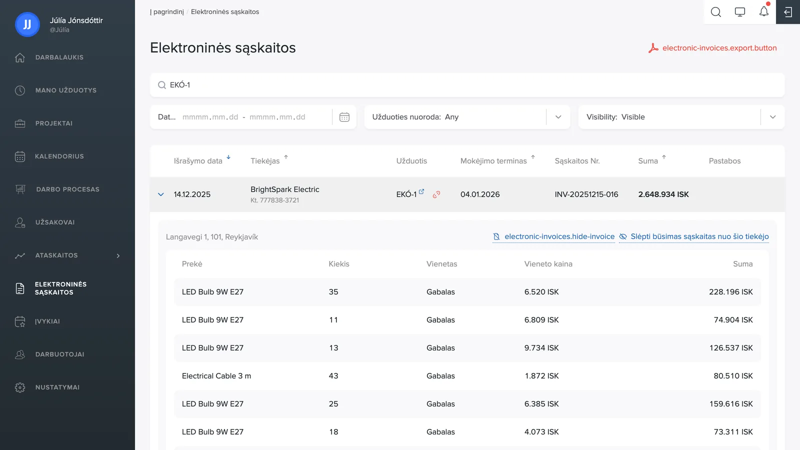Click the EKÓ-1 search input field
This screenshot has width=800, height=450.
tap(467, 85)
